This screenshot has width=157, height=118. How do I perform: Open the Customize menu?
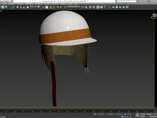[55, 4]
